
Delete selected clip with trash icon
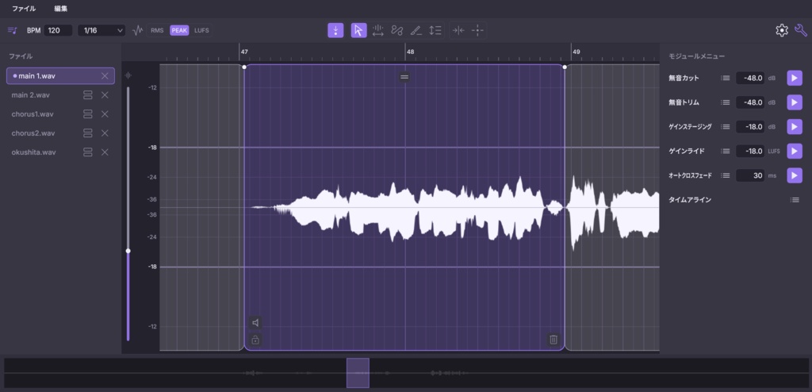[x=553, y=340]
